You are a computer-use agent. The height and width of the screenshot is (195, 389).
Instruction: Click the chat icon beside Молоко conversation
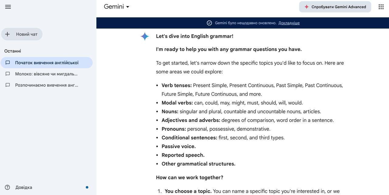pos(8,74)
